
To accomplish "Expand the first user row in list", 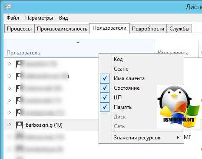I will pos(10,64).
